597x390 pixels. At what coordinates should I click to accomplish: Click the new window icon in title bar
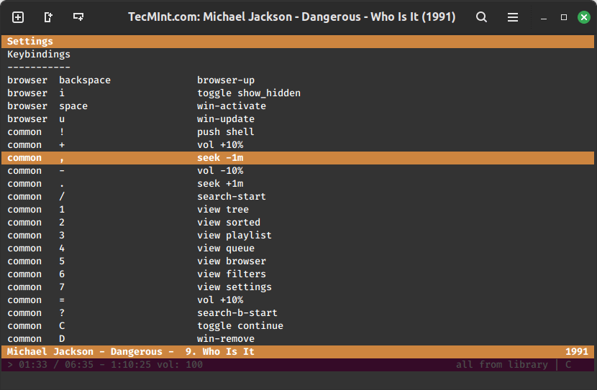48,17
